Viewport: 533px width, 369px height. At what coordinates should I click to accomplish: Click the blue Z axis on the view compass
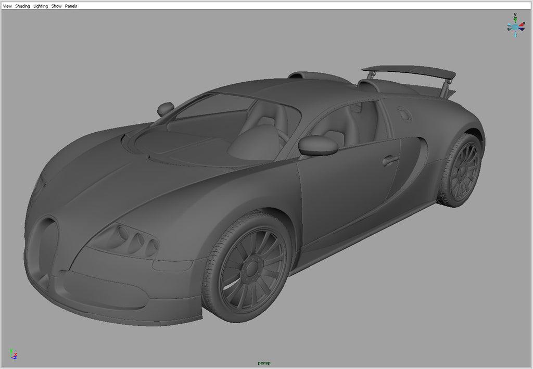tap(522, 29)
